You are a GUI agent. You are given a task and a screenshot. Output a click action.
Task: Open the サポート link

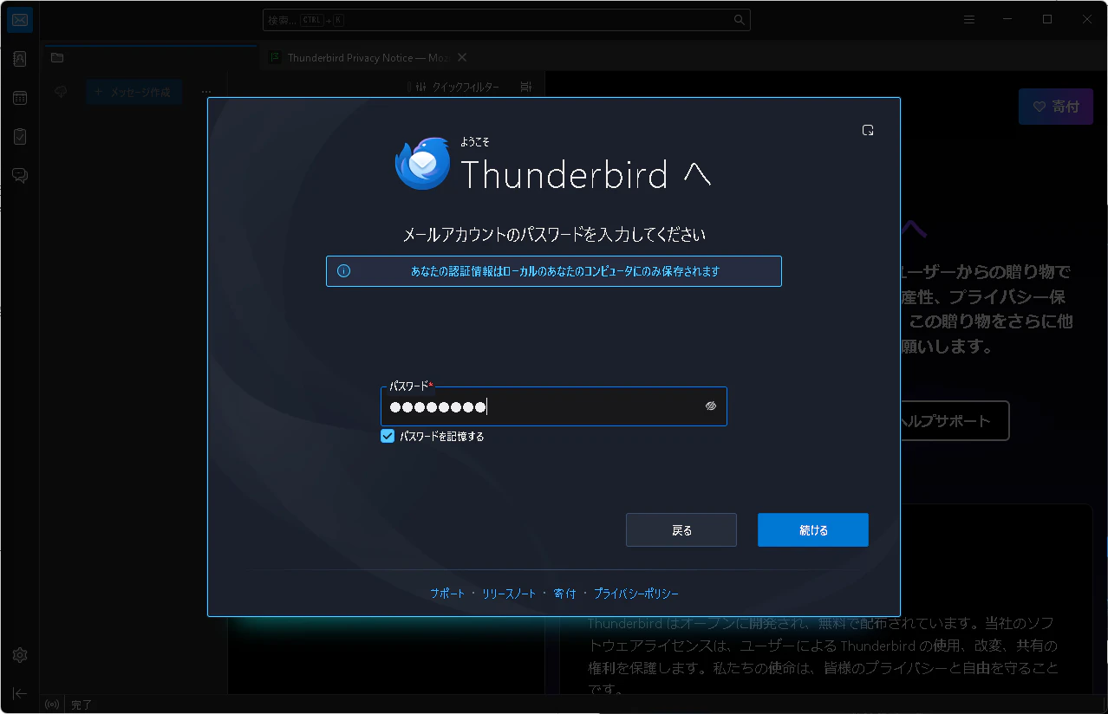click(447, 594)
